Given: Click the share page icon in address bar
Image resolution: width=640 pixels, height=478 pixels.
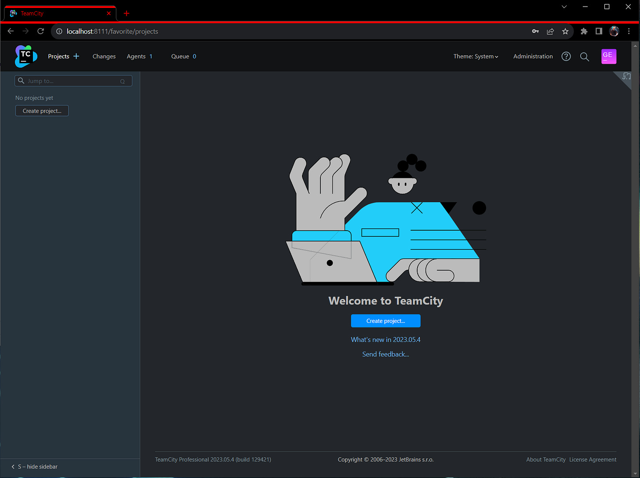Looking at the screenshot, I should pyautogui.click(x=550, y=31).
